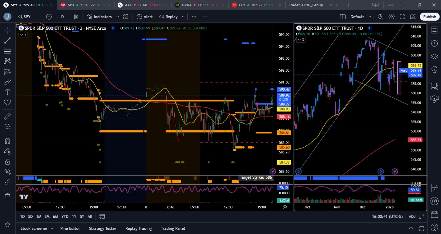The height and width of the screenshot is (234, 441).
Task: Open the J user profile menu
Action: click(7, 17)
